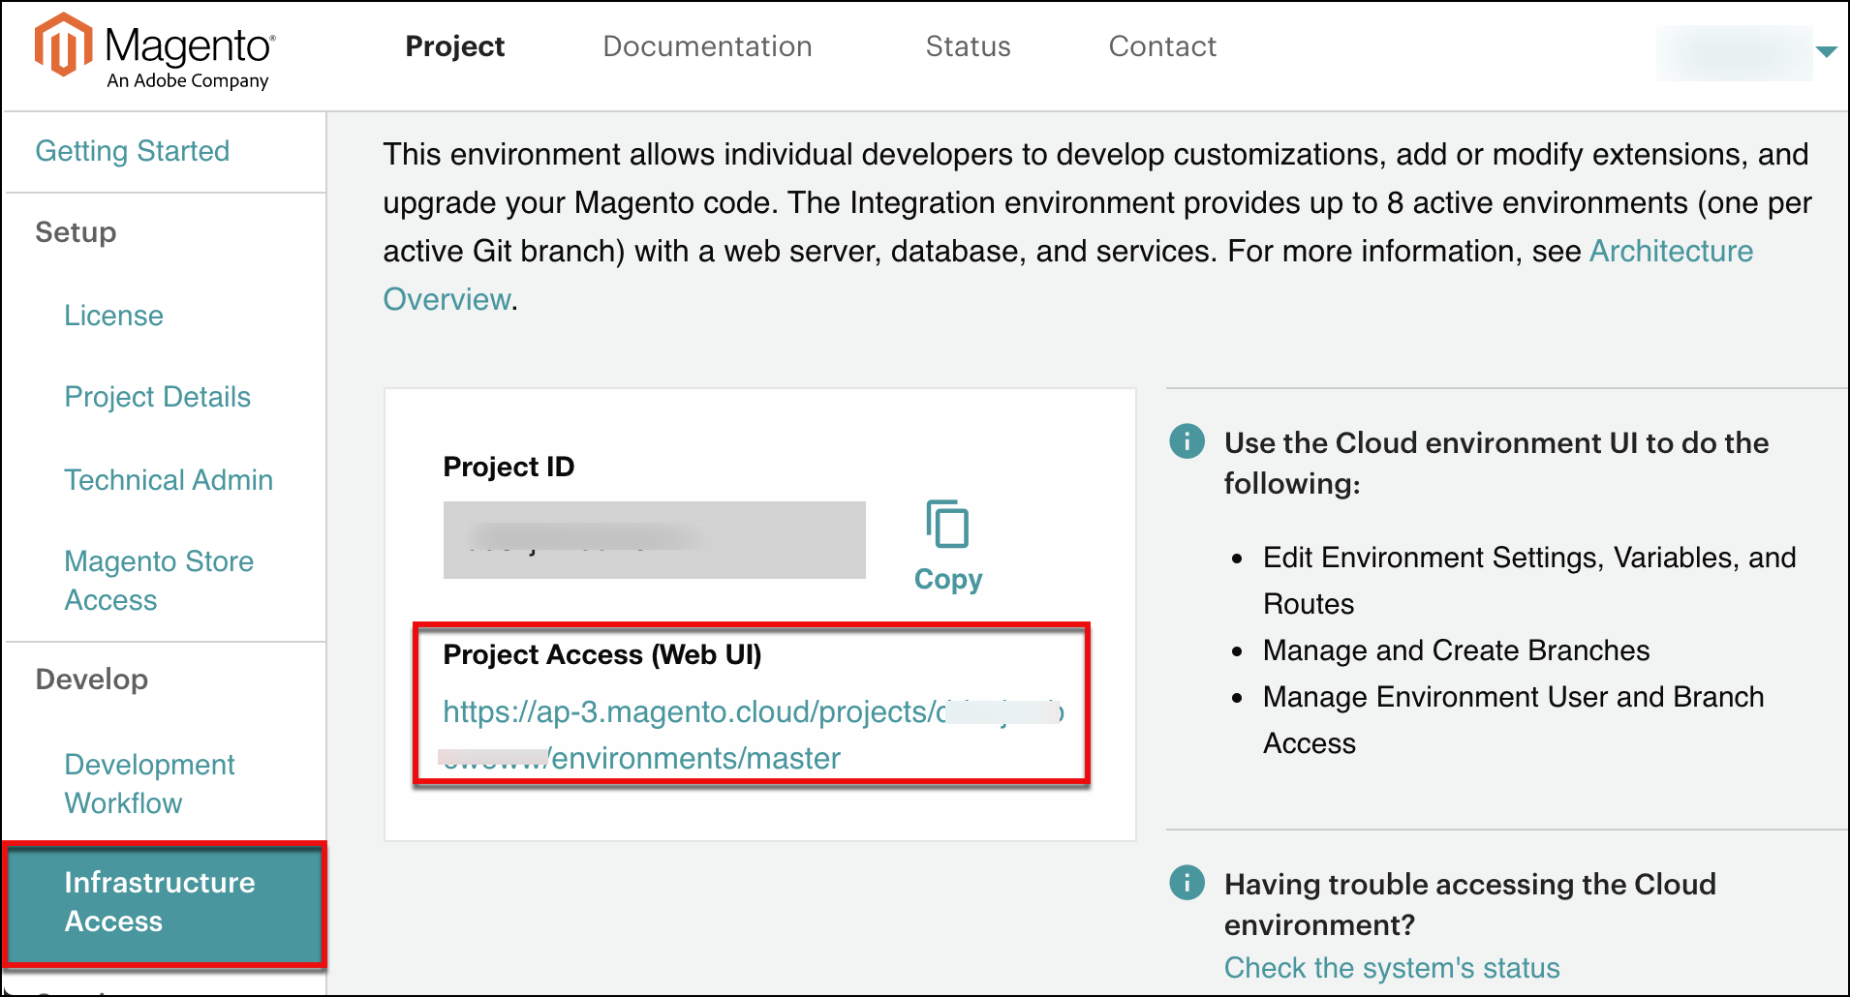Open the Status tab

point(968,46)
